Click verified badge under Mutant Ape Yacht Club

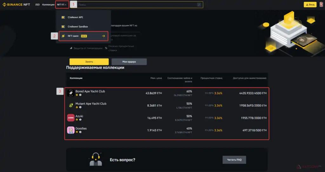(x=77, y=107)
